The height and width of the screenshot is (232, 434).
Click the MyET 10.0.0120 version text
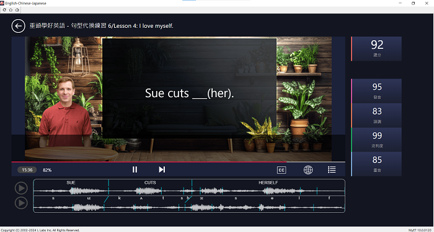point(420,230)
